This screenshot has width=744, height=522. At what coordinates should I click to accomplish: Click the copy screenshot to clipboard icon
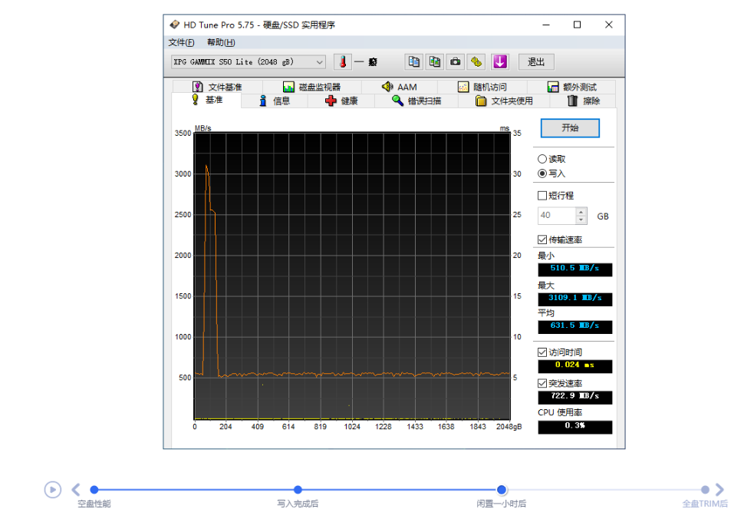coord(435,61)
